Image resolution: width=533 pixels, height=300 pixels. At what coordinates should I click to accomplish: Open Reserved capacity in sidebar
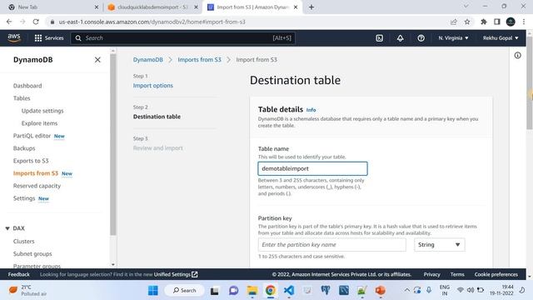tap(37, 186)
